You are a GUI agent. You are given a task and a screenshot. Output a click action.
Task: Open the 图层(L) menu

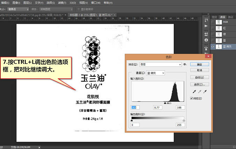pos(27,3)
